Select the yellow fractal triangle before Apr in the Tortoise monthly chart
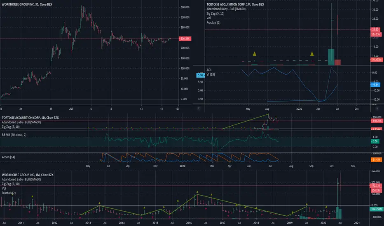Viewport: 384px width, 226px height. (x=312, y=54)
